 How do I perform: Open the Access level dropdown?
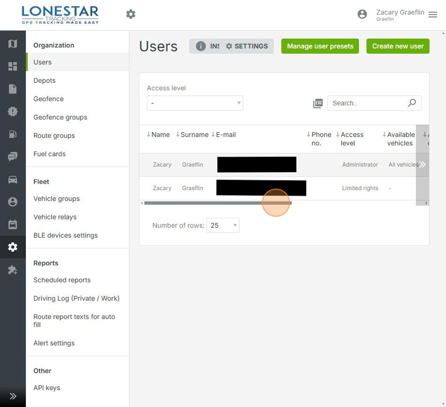[x=195, y=103]
